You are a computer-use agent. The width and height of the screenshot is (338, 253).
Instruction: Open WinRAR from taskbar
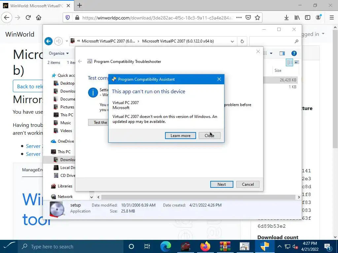point(225,246)
